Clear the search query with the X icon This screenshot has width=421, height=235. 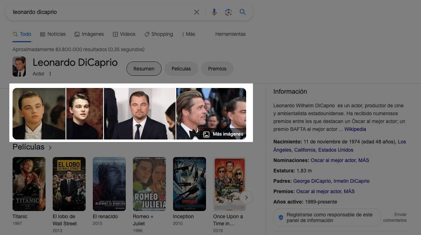(x=196, y=12)
